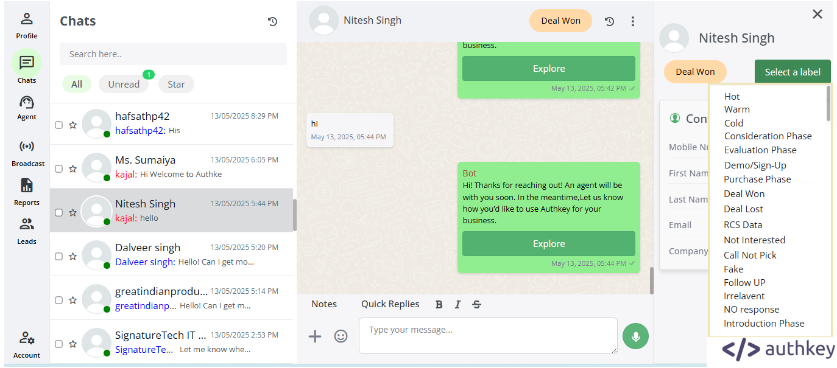Show Unread chats filter tab
837x368 pixels.
(x=124, y=84)
